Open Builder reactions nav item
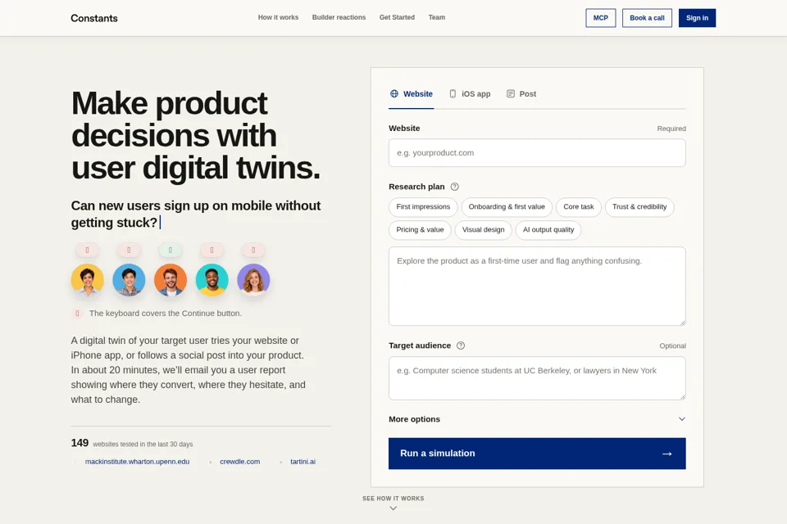 [x=339, y=17]
